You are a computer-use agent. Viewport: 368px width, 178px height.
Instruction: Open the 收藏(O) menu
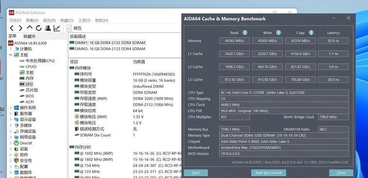point(67,20)
